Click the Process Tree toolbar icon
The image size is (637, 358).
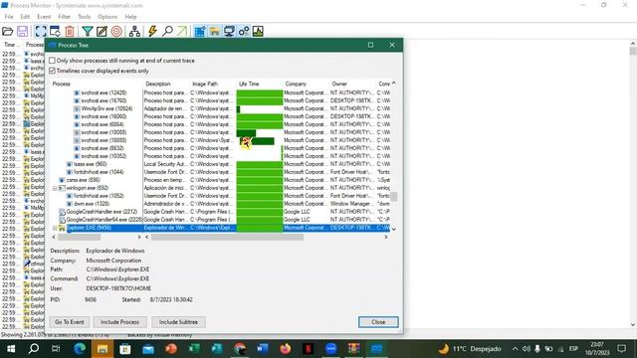tap(134, 31)
